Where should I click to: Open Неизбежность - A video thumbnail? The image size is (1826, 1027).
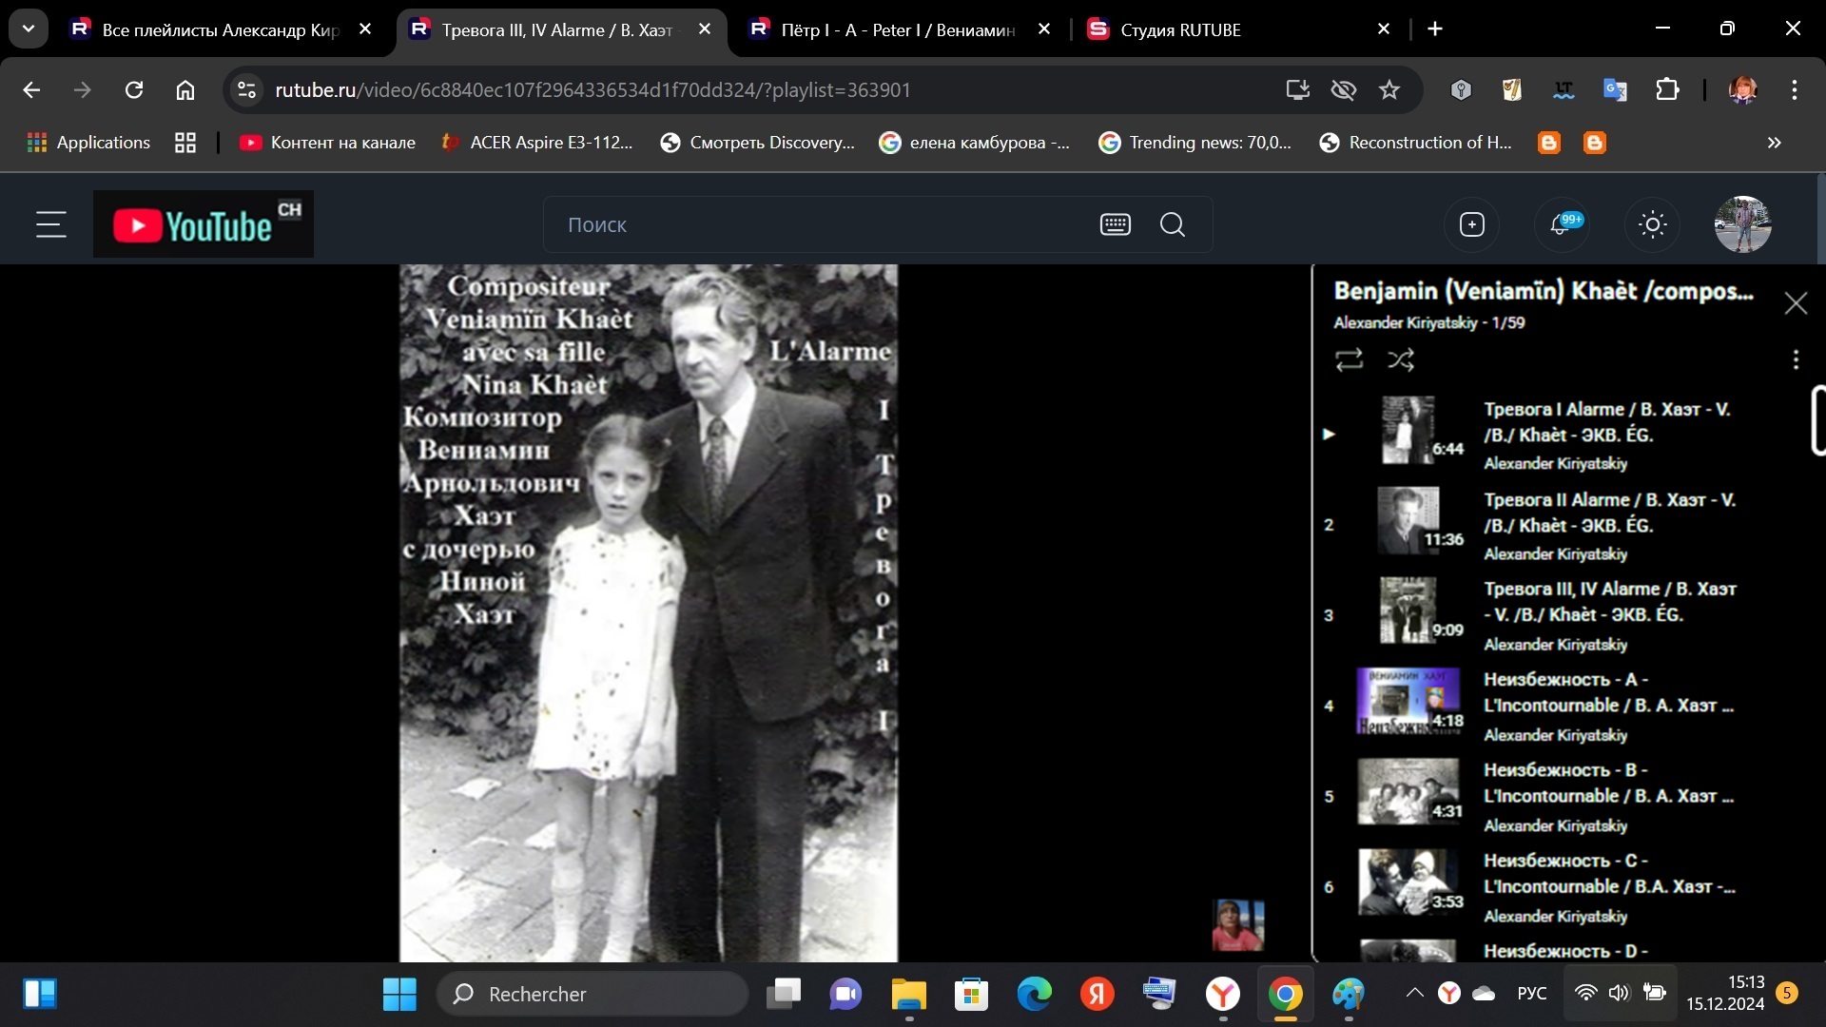(1408, 702)
